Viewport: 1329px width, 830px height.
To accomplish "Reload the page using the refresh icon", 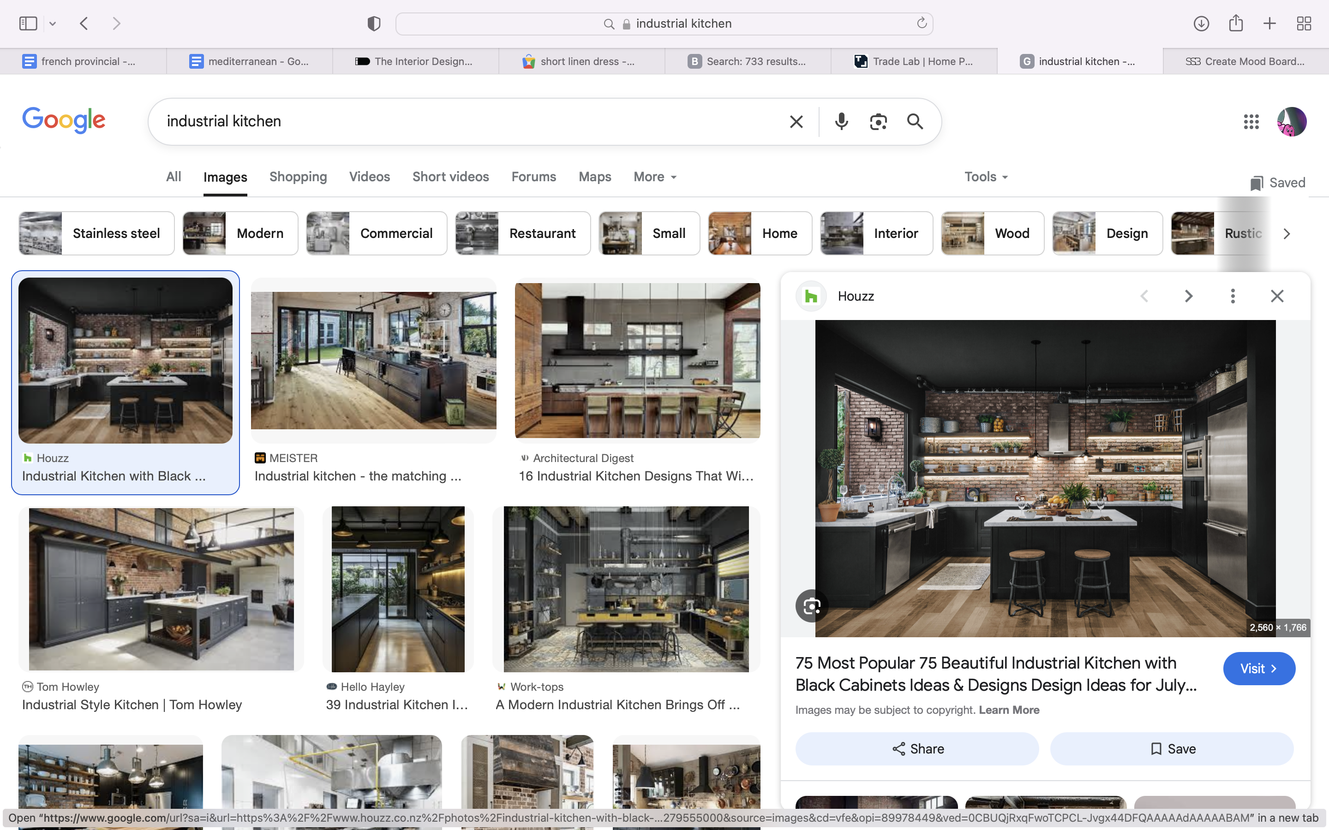I will coord(922,23).
